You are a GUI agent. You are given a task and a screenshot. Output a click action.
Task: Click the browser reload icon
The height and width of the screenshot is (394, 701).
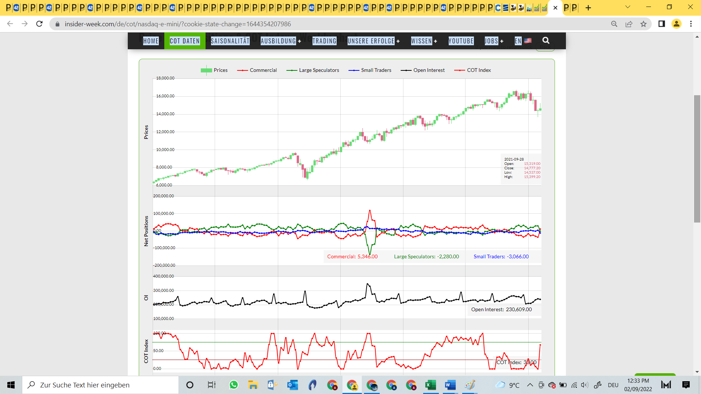click(x=39, y=24)
